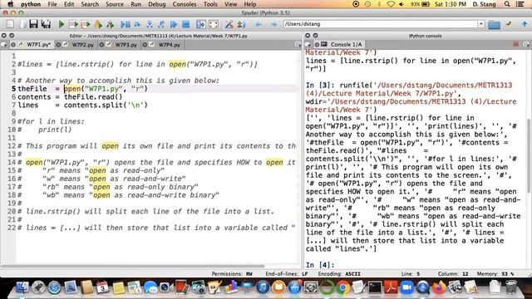Image resolution: width=532 pixels, height=299 pixels.
Task: Open the Debug menu
Action: pos(157,4)
